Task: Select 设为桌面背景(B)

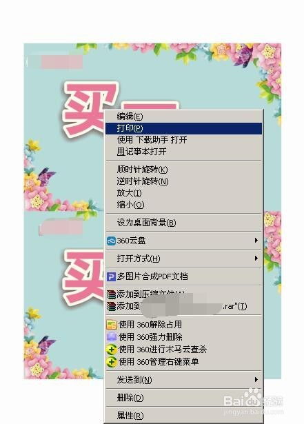Action: pyautogui.click(x=183, y=223)
